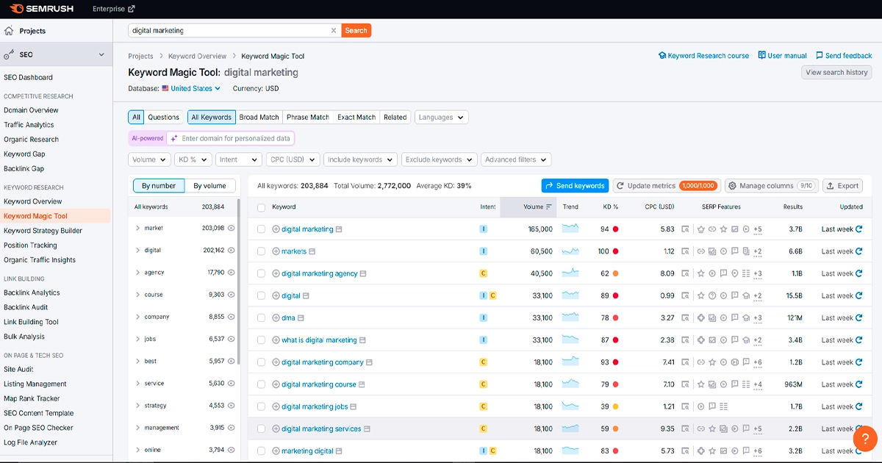Refresh metrics for digital marketing services row
Viewport: 882px width, 463px height.
point(859,428)
